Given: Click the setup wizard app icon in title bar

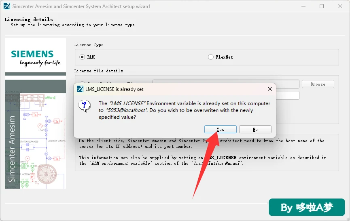Looking at the screenshot, I should 7,6.
